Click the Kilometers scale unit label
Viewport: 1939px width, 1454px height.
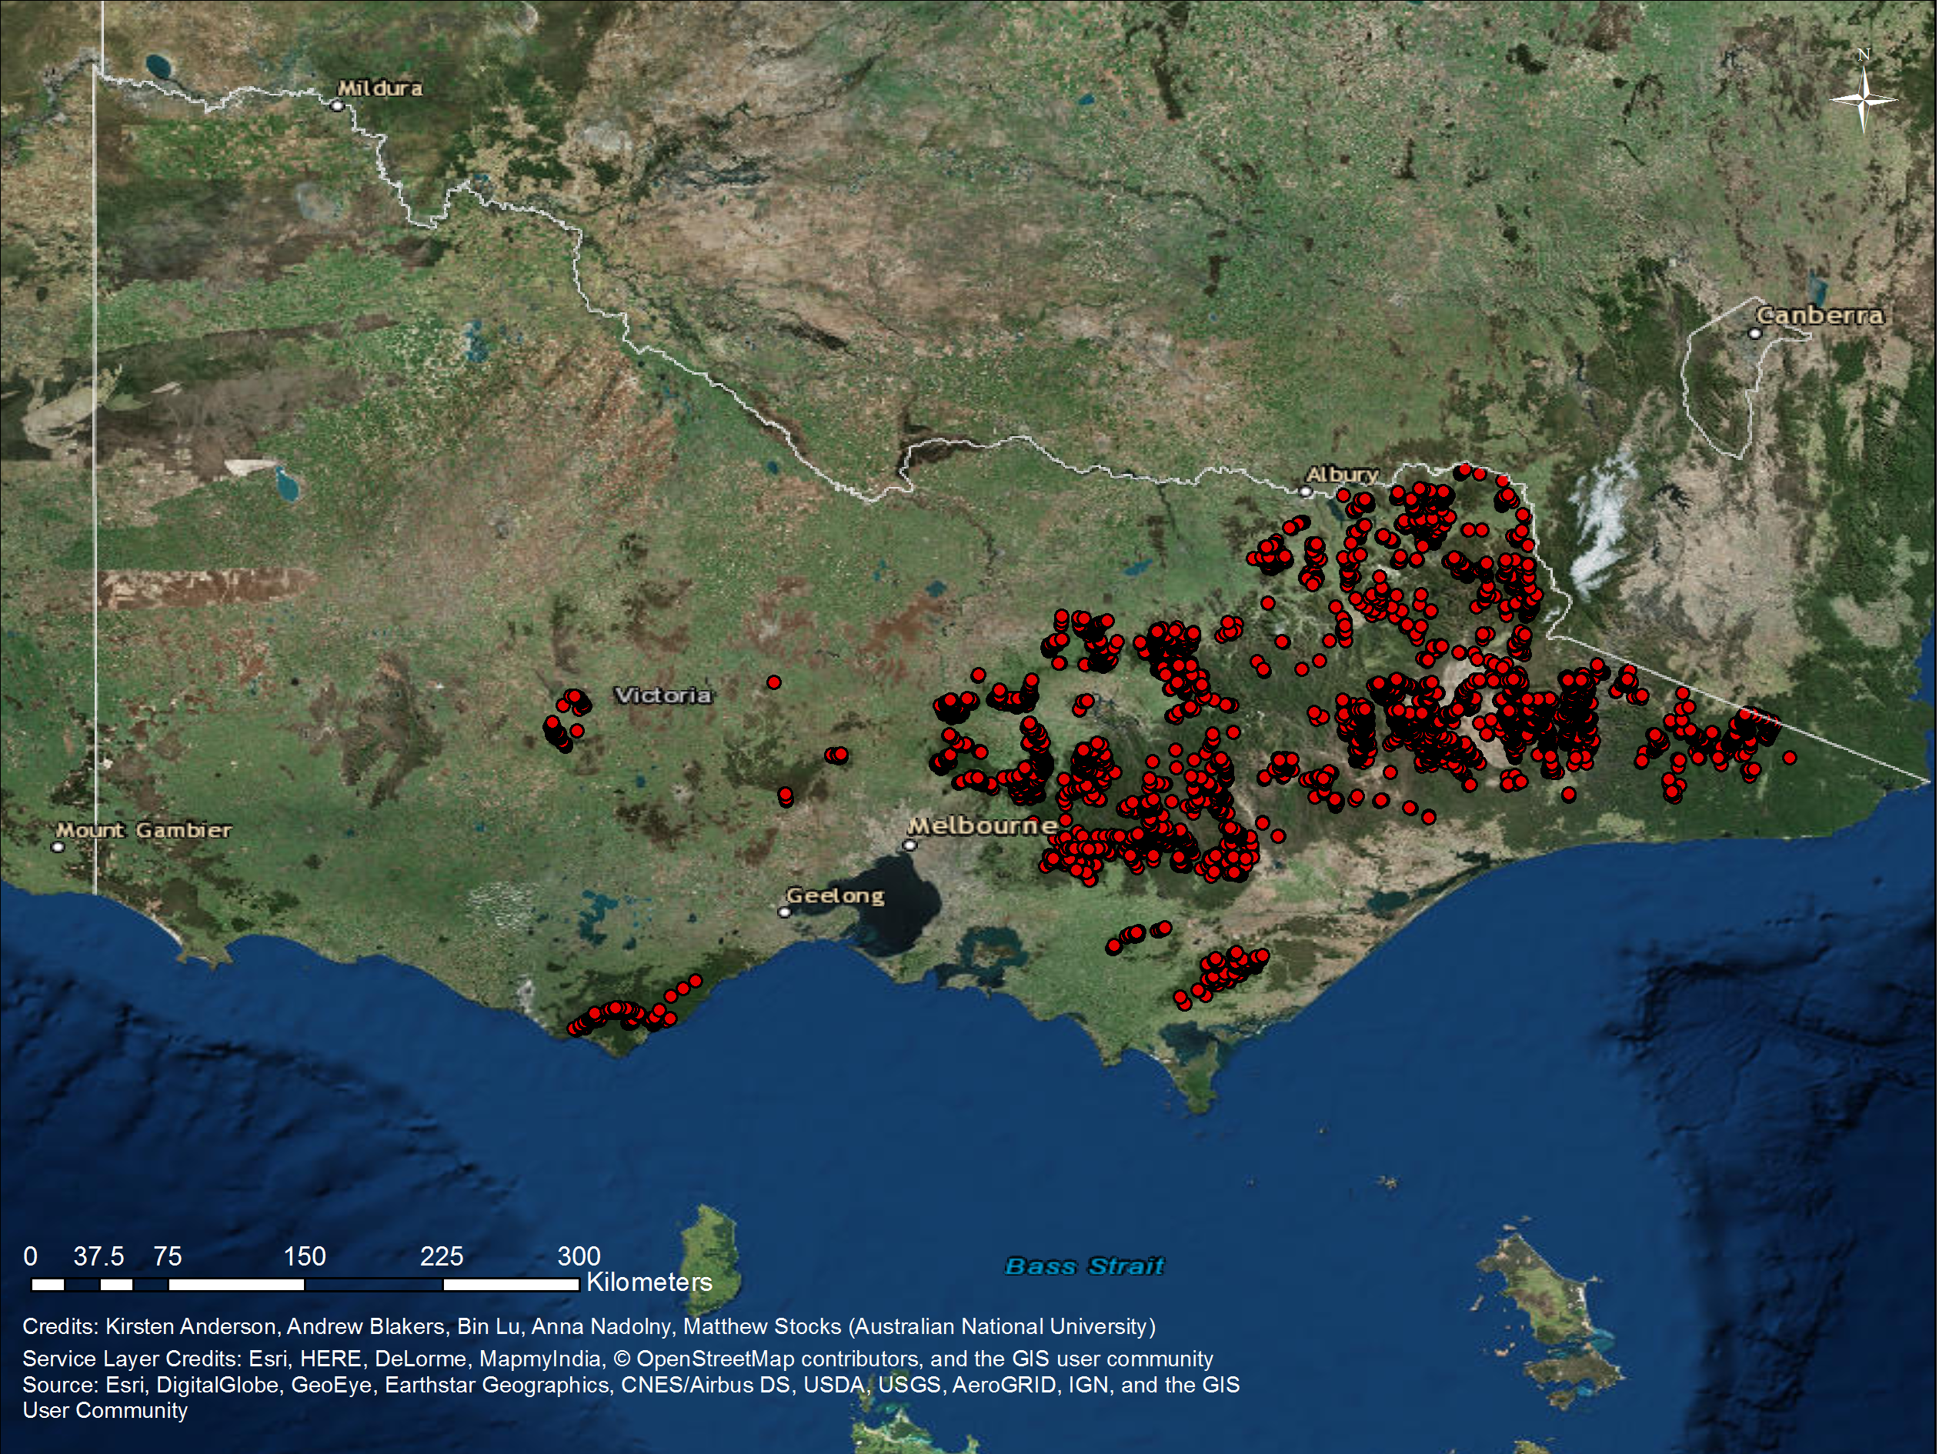[649, 1282]
